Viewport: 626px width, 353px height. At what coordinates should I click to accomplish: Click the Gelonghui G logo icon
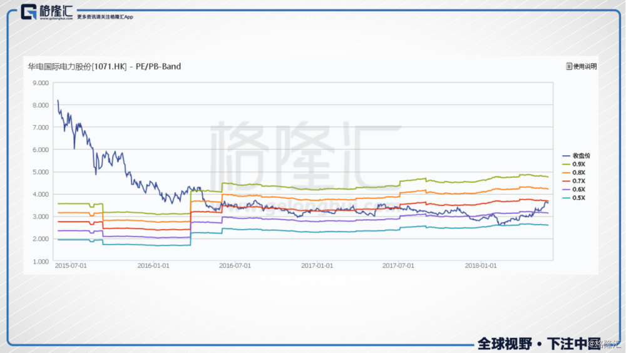point(29,12)
